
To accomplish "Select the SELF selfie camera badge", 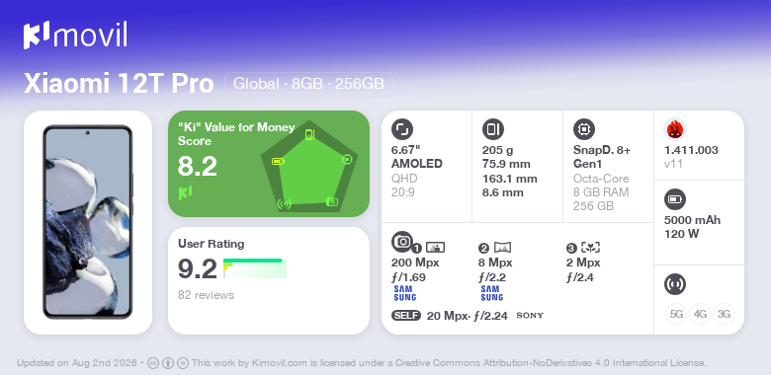I will 406,315.
